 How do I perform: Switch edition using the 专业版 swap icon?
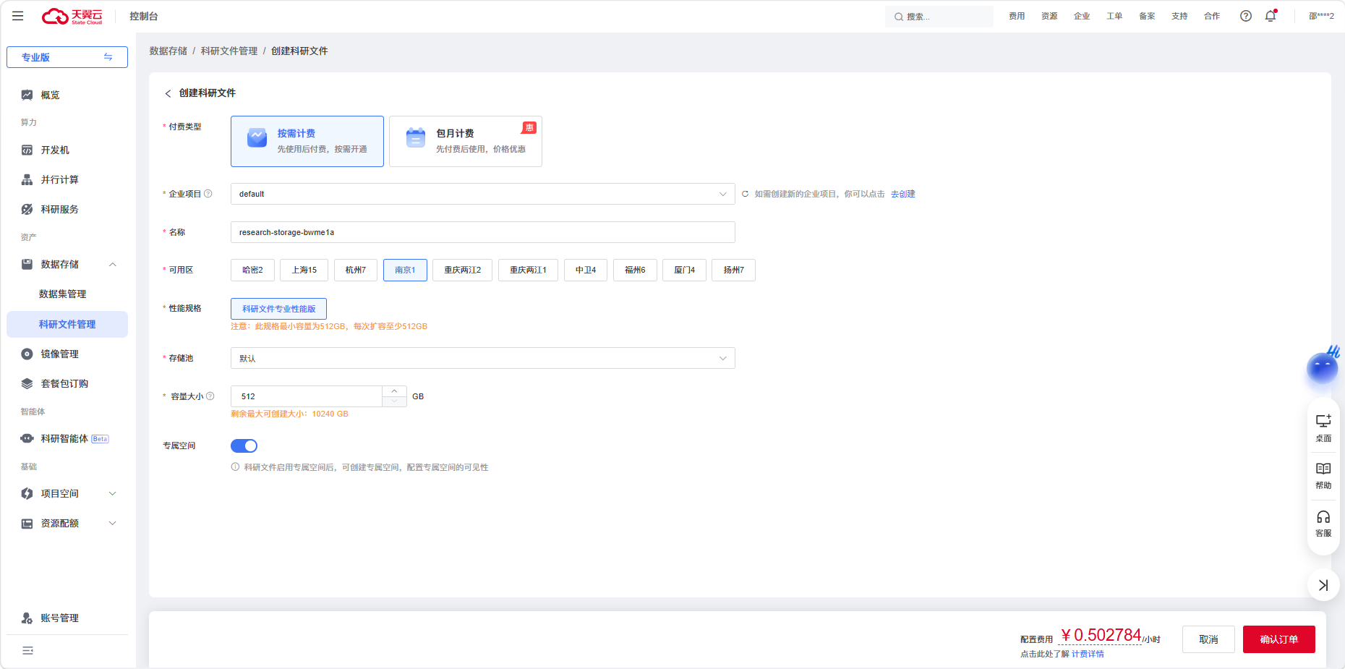pyautogui.click(x=108, y=57)
